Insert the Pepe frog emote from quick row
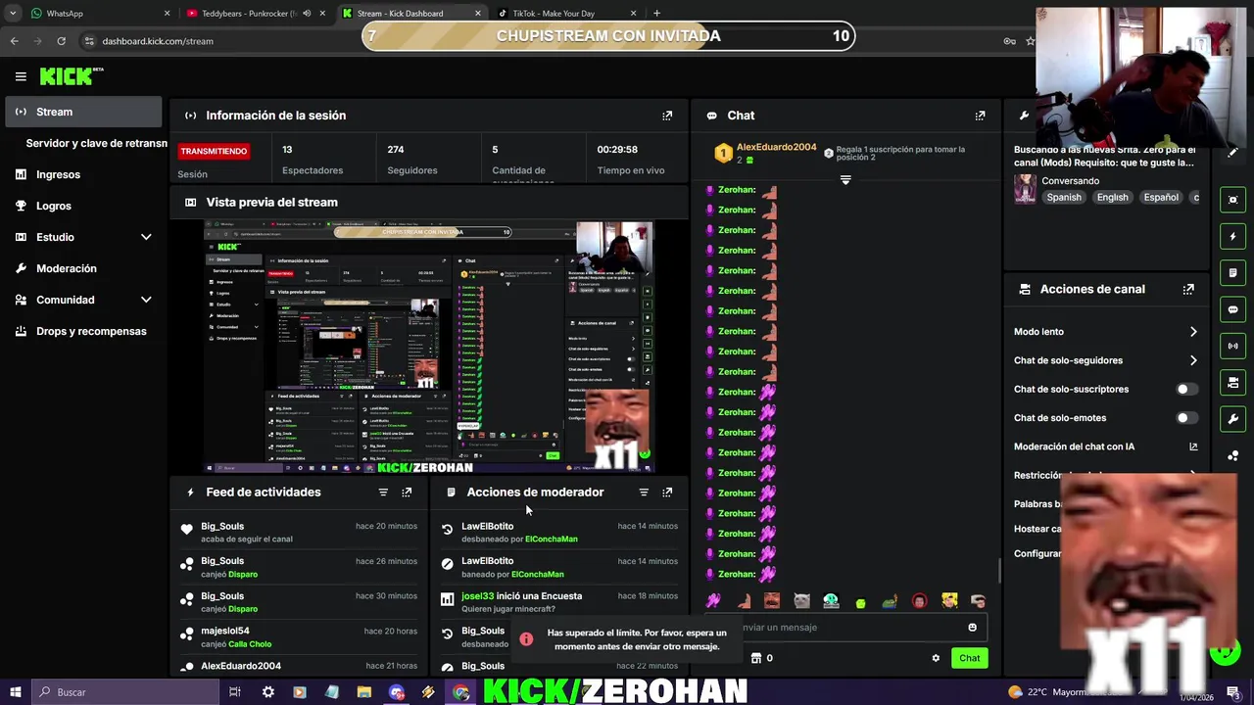Viewport: 1254px width, 705px height. click(x=890, y=601)
